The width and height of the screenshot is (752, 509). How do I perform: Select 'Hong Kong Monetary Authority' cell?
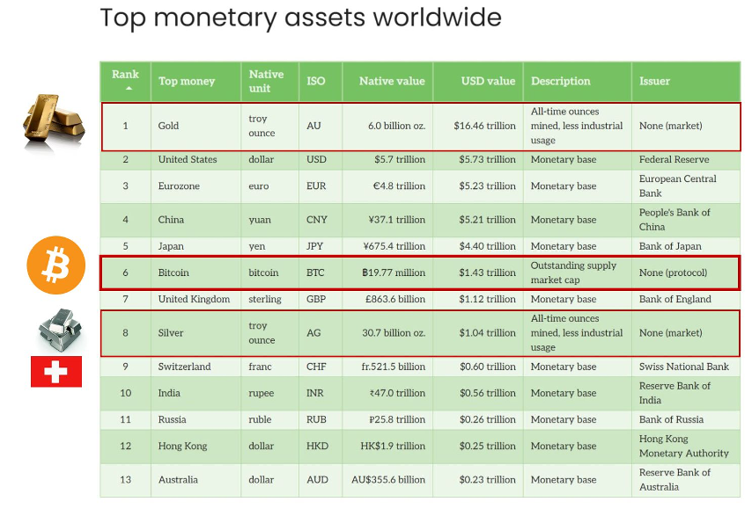click(686, 447)
